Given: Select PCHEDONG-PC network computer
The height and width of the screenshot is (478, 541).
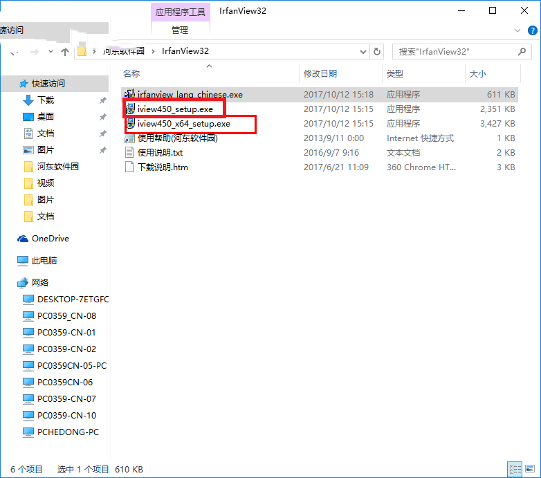Looking at the screenshot, I should [68, 432].
